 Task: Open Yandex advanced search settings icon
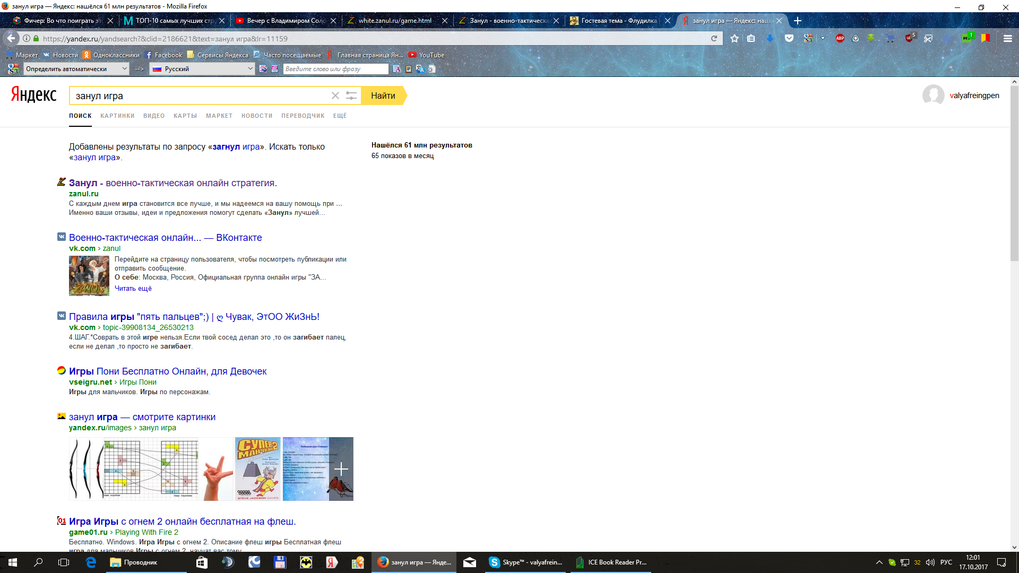pos(351,95)
